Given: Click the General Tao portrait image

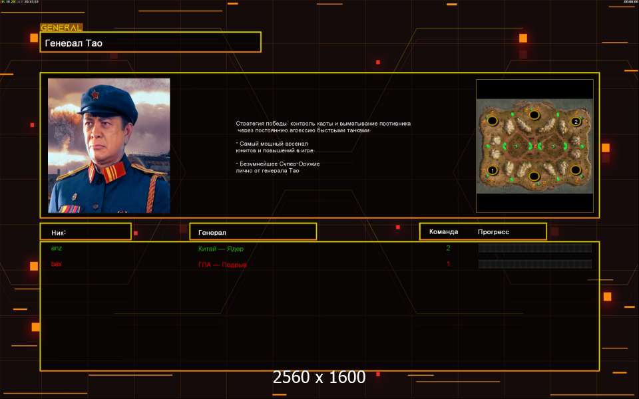Looking at the screenshot, I should [x=108, y=146].
